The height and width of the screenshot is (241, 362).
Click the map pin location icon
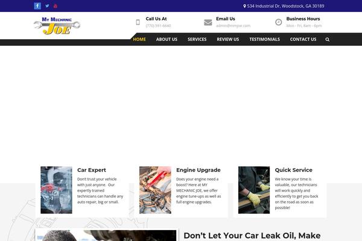click(244, 6)
